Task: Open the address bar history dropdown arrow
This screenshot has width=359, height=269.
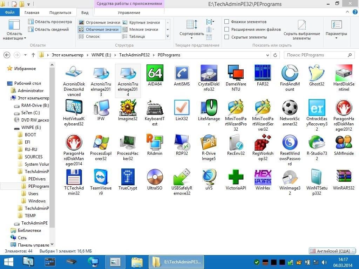Action: (267, 55)
